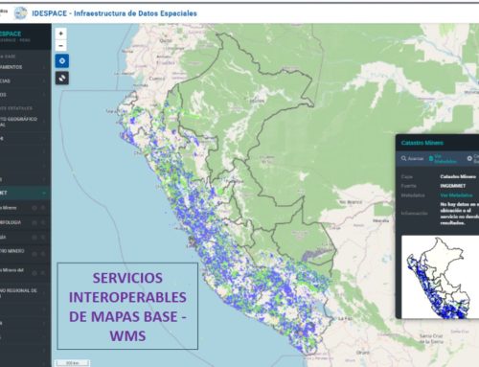This screenshot has height=367, width=479.
Task: Click the gear icon in the popup toolbar
Action: (469, 158)
